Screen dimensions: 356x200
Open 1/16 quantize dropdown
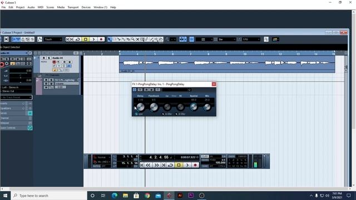point(251,39)
